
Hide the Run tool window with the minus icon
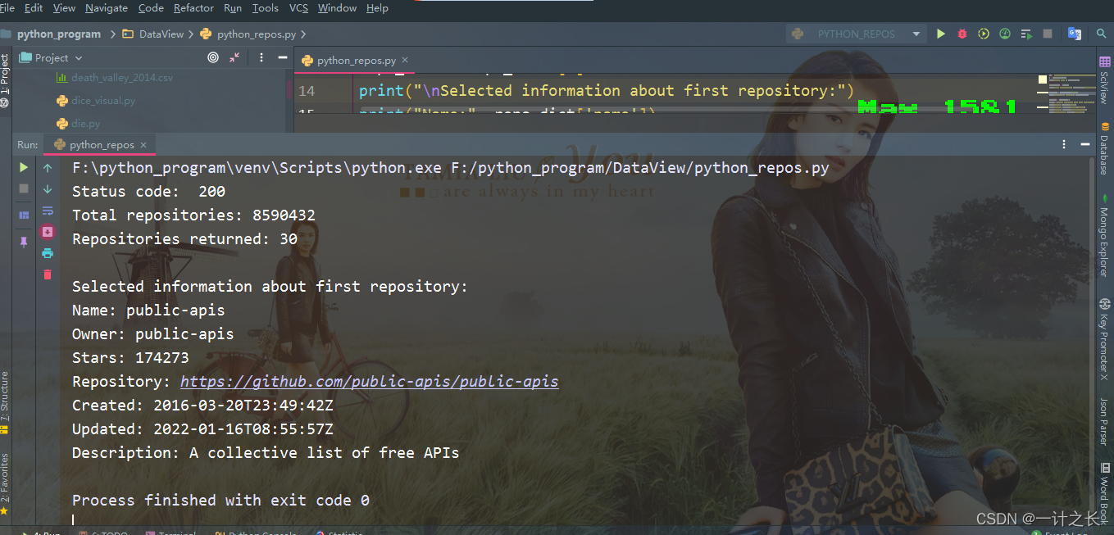1085,144
